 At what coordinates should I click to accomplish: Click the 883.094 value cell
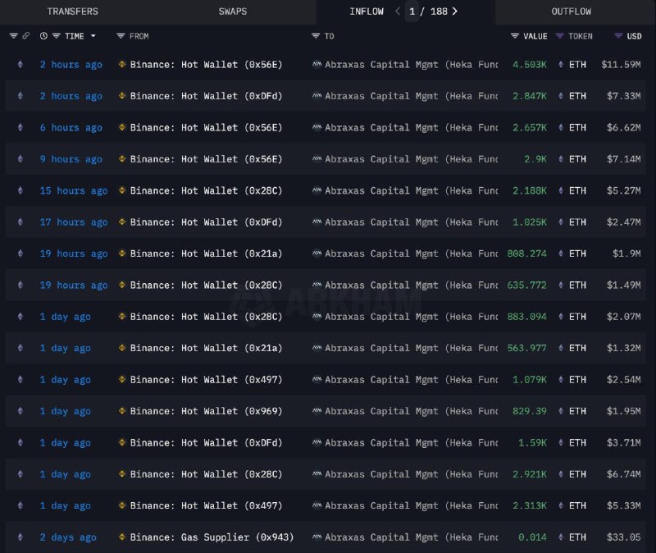click(x=526, y=317)
